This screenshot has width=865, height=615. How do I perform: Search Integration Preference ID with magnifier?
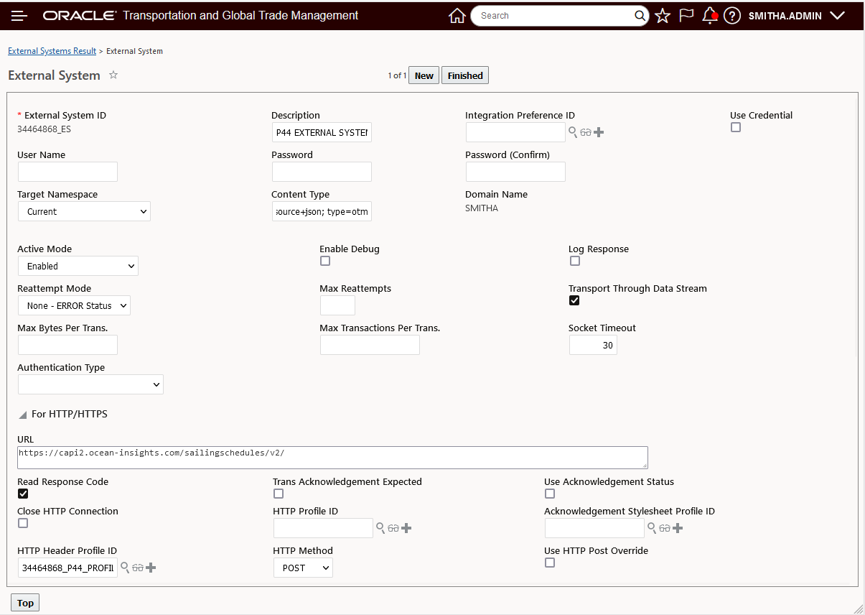(x=573, y=132)
